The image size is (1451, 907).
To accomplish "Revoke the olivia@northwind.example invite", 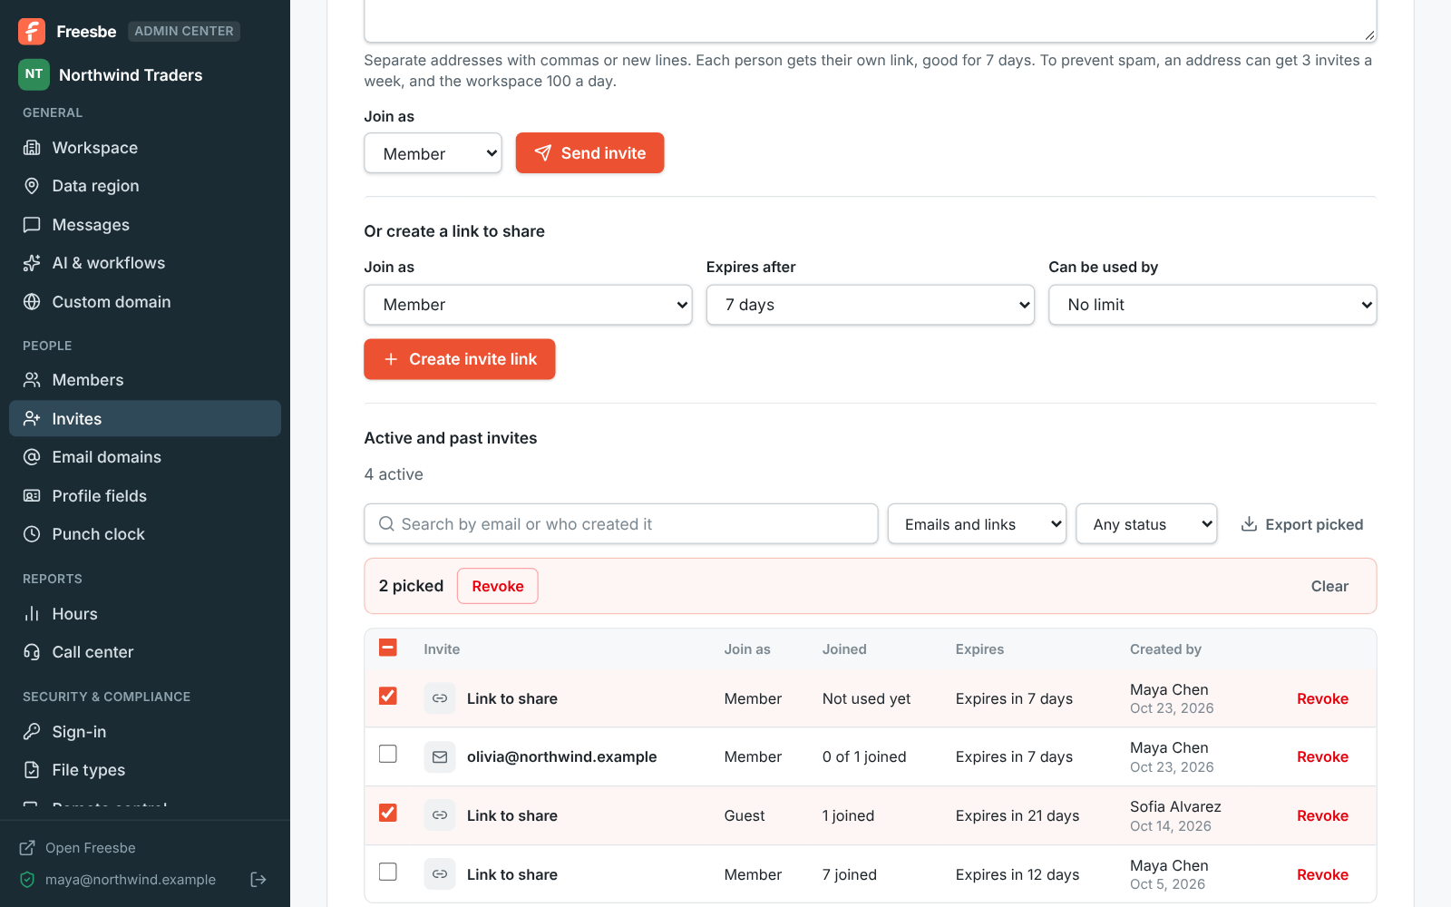I will 1322,756.
